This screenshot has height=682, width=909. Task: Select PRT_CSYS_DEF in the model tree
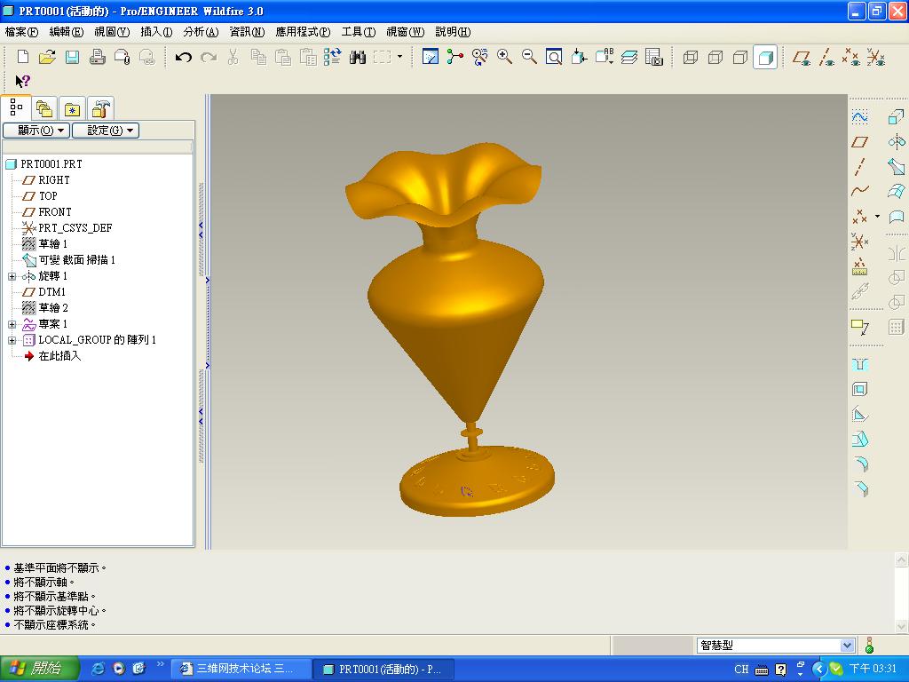click(75, 228)
